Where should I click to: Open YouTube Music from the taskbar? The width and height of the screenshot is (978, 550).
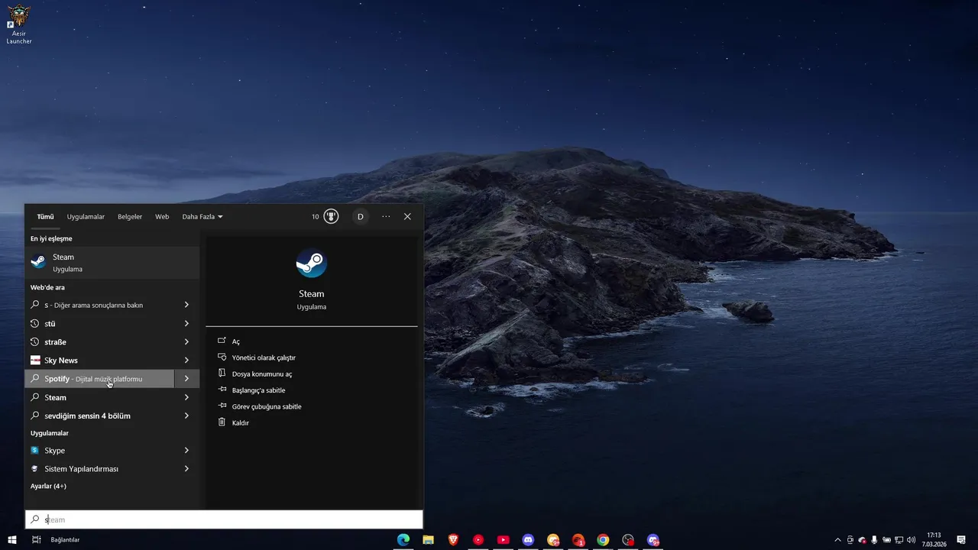point(478,540)
